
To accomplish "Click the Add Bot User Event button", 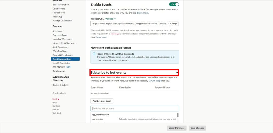I will pos(102,101).
